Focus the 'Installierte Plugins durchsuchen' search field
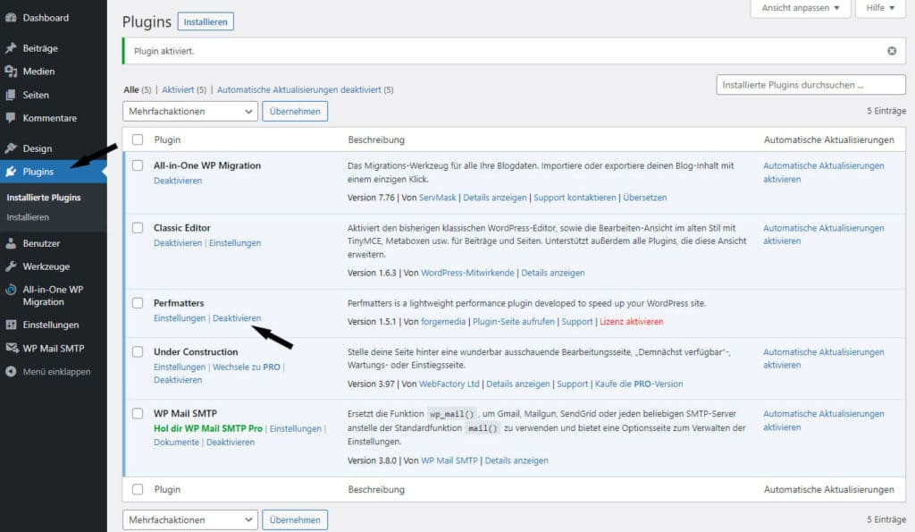The height and width of the screenshot is (532, 915). [811, 85]
